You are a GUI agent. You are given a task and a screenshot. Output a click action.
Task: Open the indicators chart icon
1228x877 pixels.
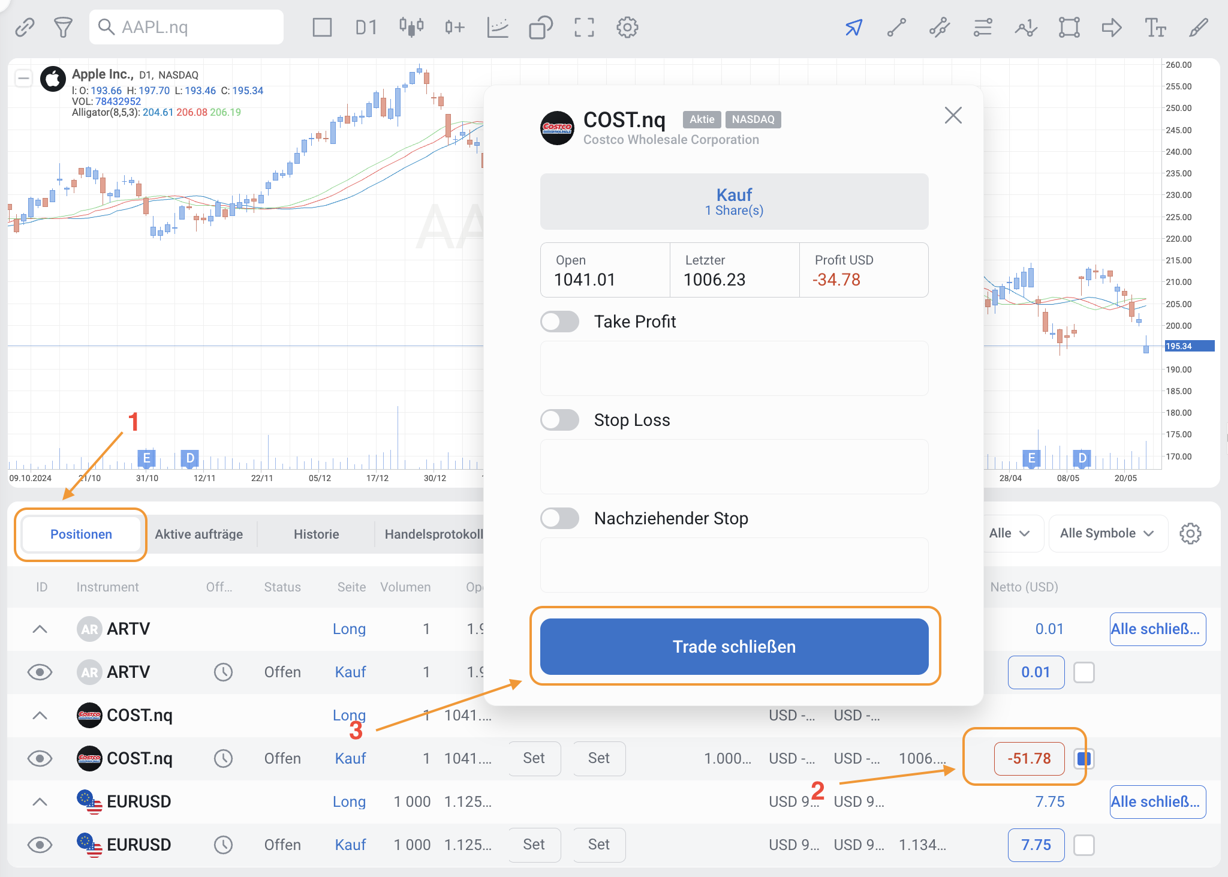[498, 28]
